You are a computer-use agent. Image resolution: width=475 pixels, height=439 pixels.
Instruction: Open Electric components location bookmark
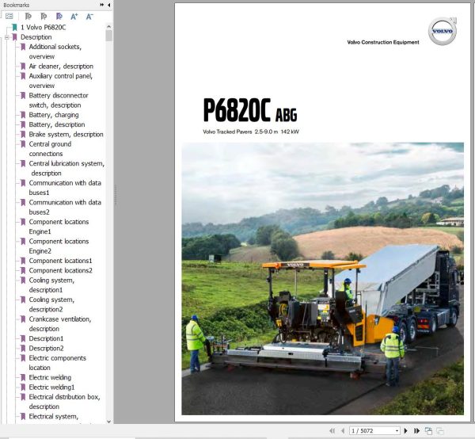(x=57, y=363)
